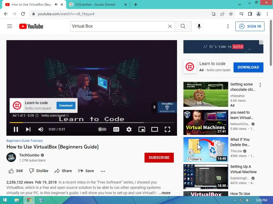Share this page icon in address bar

point(222,14)
